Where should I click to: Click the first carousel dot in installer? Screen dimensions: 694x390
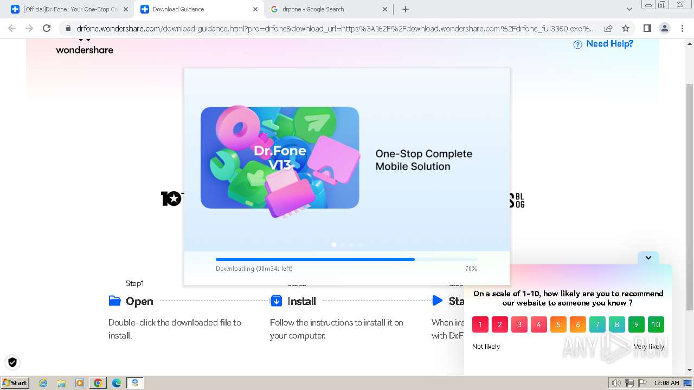334,245
